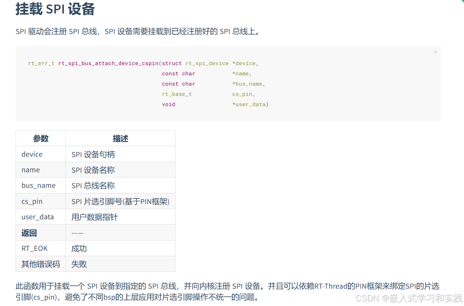
Task: Select the 'user_data' table cell
Action: (41, 217)
